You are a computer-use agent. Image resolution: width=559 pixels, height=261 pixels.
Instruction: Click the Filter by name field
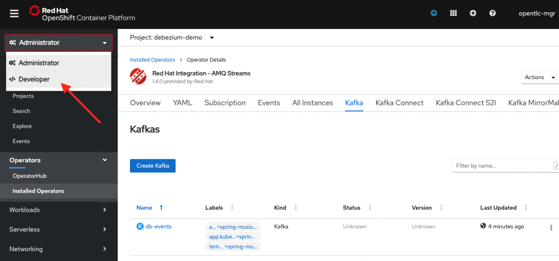(x=501, y=165)
